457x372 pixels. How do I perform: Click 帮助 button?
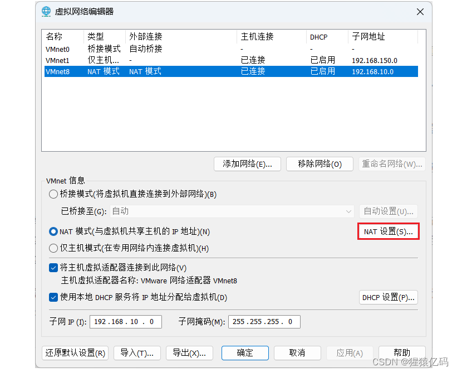402,353
